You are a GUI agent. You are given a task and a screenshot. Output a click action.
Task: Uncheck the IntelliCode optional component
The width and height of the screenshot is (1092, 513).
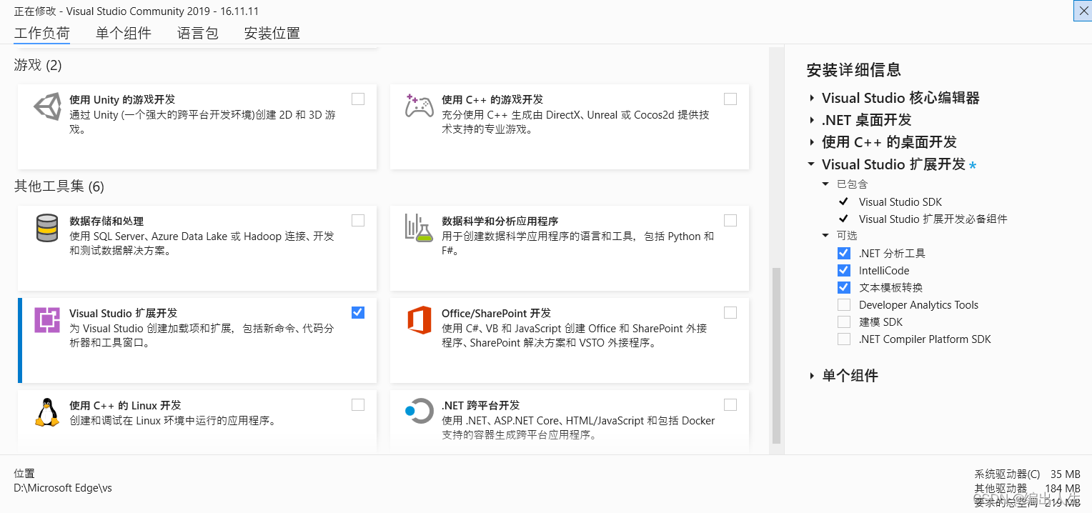(x=844, y=270)
